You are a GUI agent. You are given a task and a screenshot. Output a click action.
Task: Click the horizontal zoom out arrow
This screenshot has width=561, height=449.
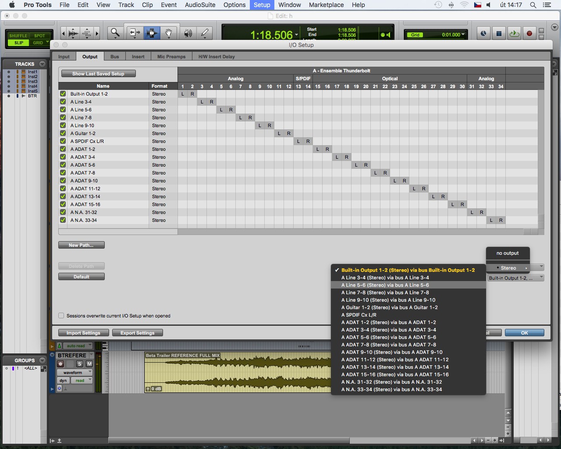tap(64, 33)
